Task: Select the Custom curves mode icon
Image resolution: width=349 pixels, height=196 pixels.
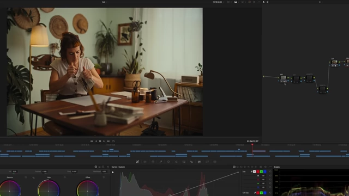Action: [234, 167]
